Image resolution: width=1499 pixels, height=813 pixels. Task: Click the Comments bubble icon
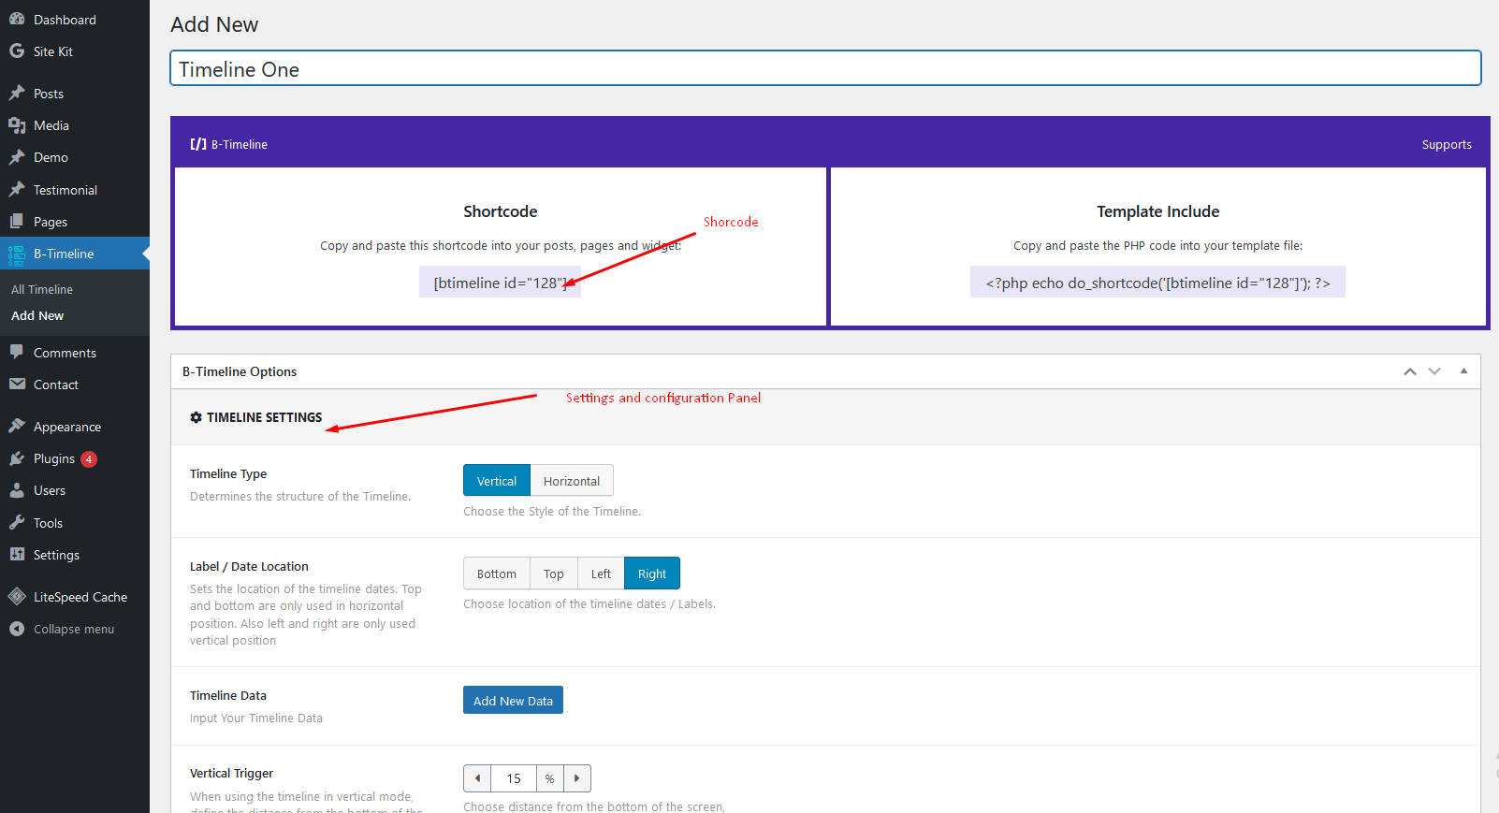17,352
